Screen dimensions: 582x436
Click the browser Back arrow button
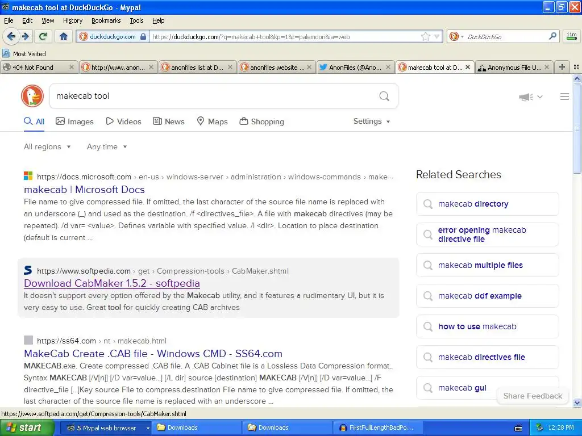(11, 36)
